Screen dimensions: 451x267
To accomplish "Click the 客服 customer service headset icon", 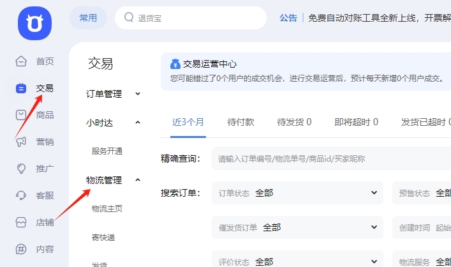I will 21,195.
